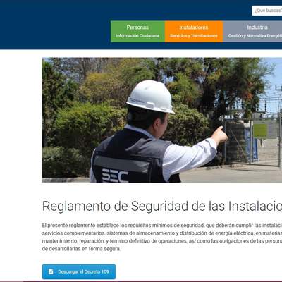
Task: Open the Personas Información Ciudadana tab
Action: pyautogui.click(x=137, y=32)
